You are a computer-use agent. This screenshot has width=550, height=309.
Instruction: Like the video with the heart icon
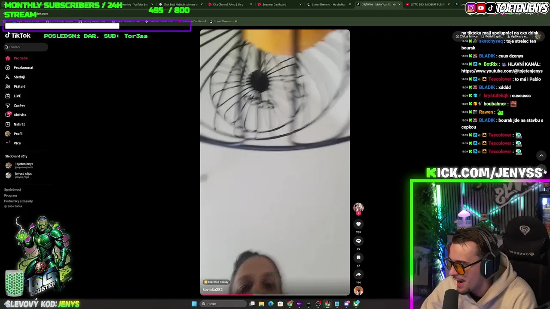(x=358, y=224)
